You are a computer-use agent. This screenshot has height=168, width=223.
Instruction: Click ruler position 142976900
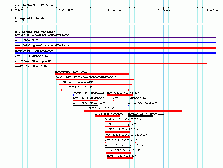[115, 10]
